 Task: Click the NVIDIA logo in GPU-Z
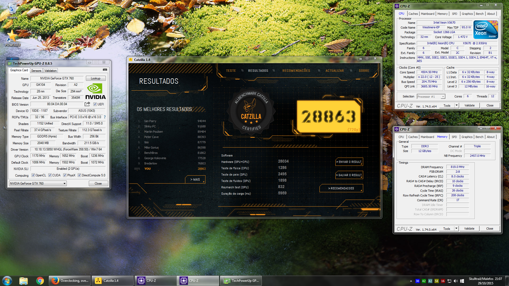point(95,92)
